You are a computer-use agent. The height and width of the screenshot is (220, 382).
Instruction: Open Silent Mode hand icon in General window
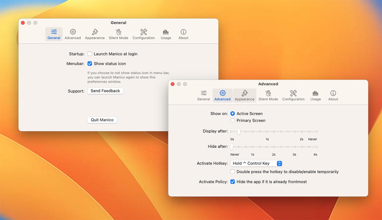coord(118,32)
